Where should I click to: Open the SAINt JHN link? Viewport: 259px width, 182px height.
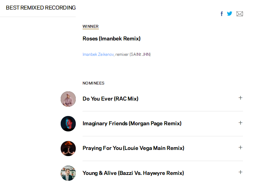[140, 55]
